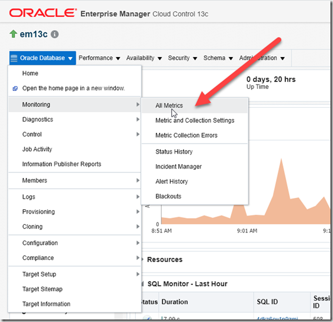Viewport: 333px width, 322px height.
Task: Select Job Activity menu entry
Action: 74,149
